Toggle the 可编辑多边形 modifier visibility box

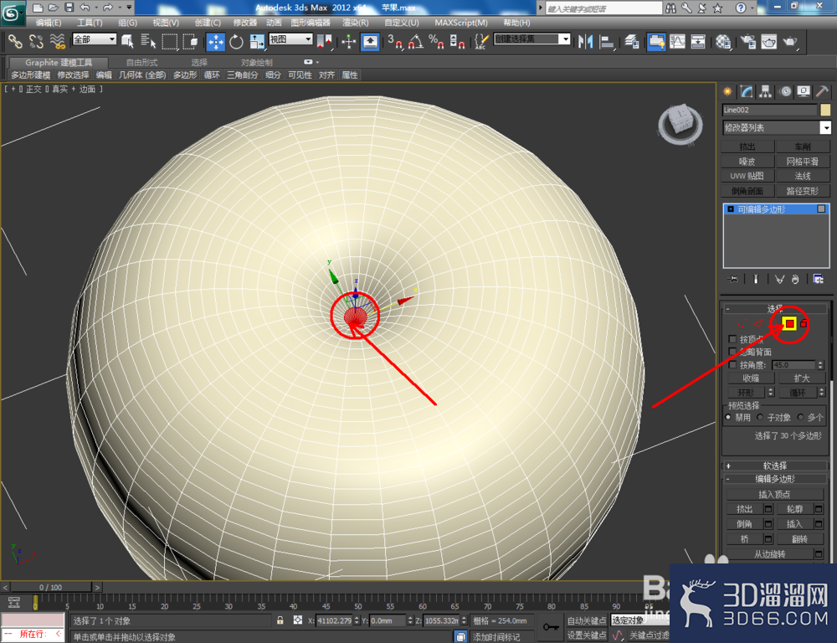(x=822, y=208)
